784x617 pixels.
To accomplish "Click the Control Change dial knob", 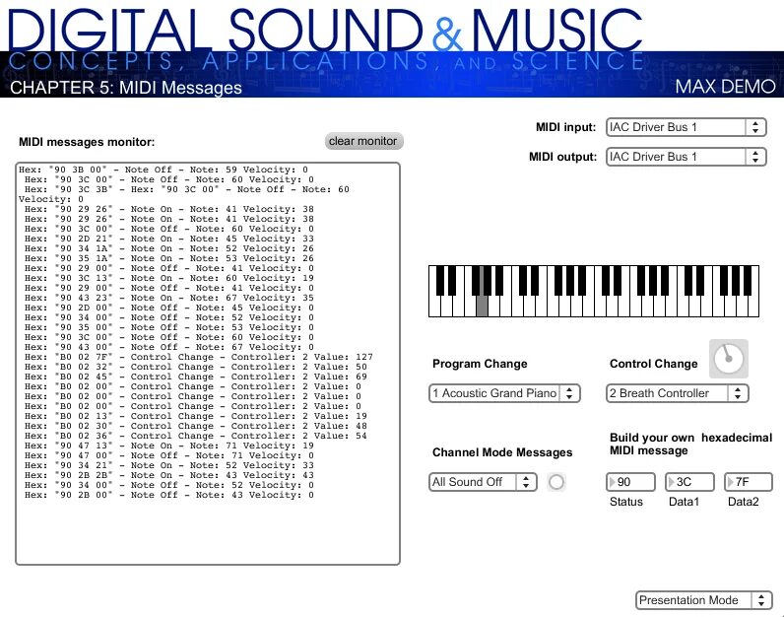I will click(729, 359).
